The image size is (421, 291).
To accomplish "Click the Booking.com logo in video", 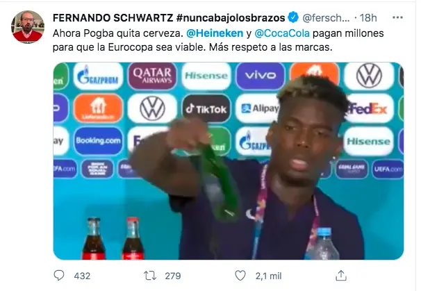I will click(98, 141).
